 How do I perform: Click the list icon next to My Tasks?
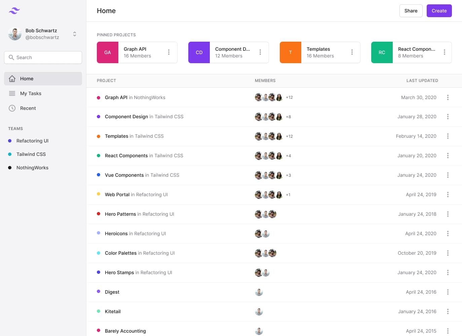click(x=12, y=93)
